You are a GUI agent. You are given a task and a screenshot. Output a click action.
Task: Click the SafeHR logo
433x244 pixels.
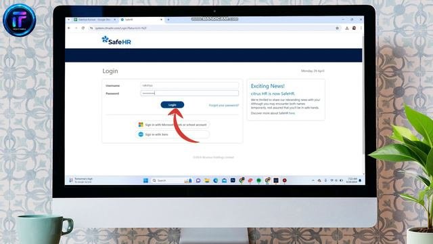[x=116, y=41]
